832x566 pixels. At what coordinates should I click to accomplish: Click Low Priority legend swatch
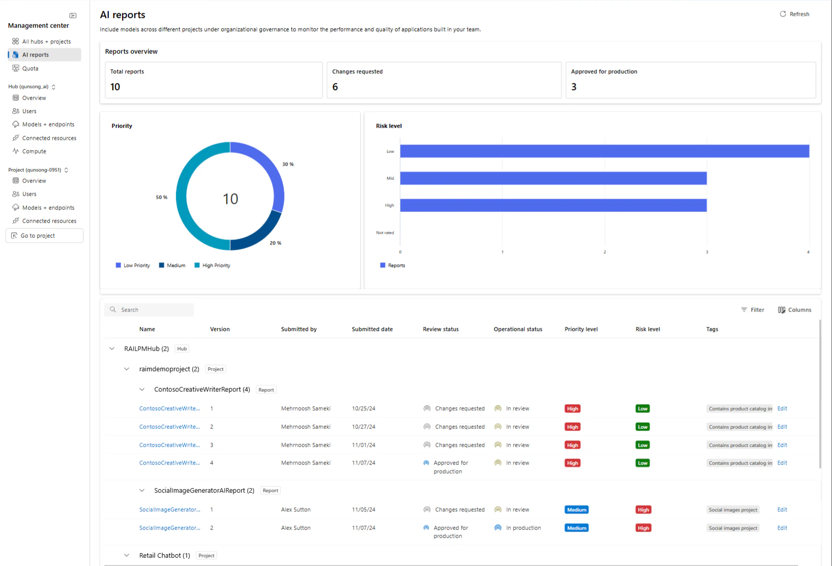coord(118,265)
